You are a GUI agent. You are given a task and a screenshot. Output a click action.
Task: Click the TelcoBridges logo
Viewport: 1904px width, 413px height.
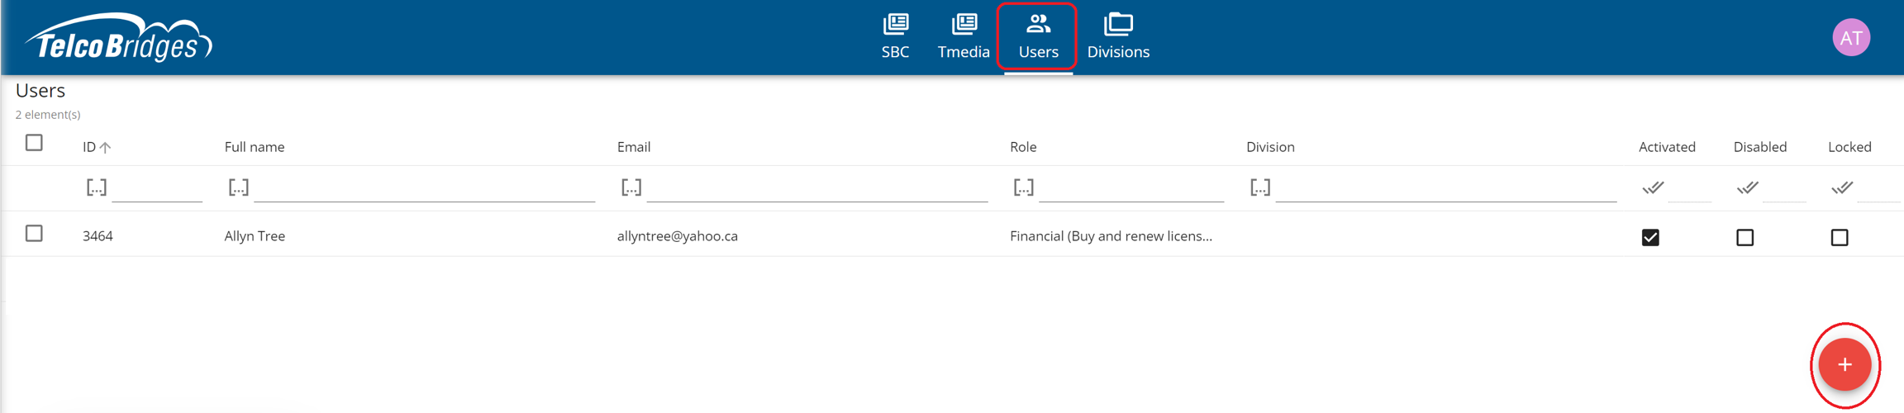[118, 39]
